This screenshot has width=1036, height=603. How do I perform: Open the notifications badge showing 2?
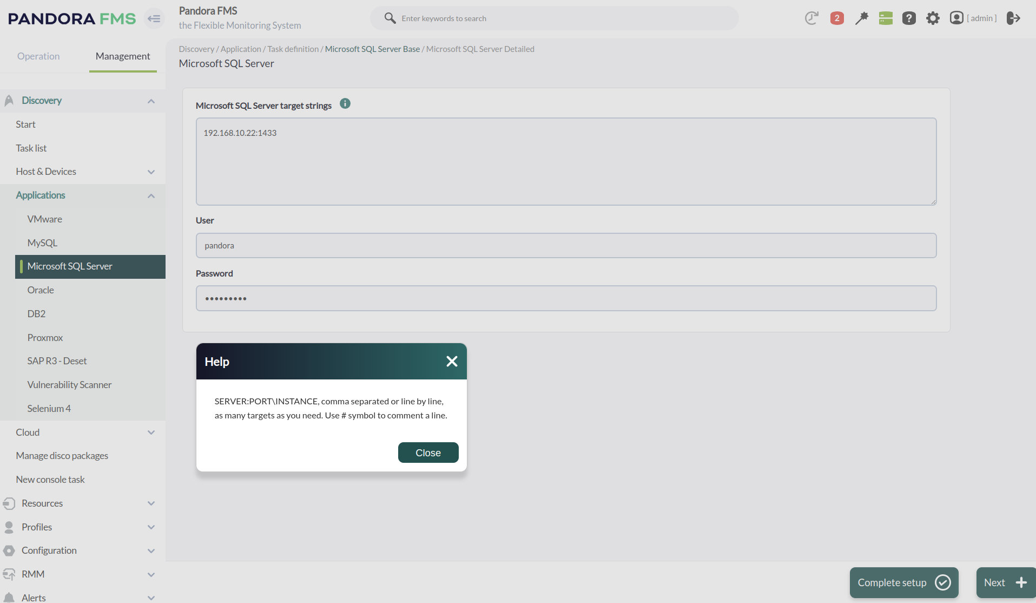[836, 18]
